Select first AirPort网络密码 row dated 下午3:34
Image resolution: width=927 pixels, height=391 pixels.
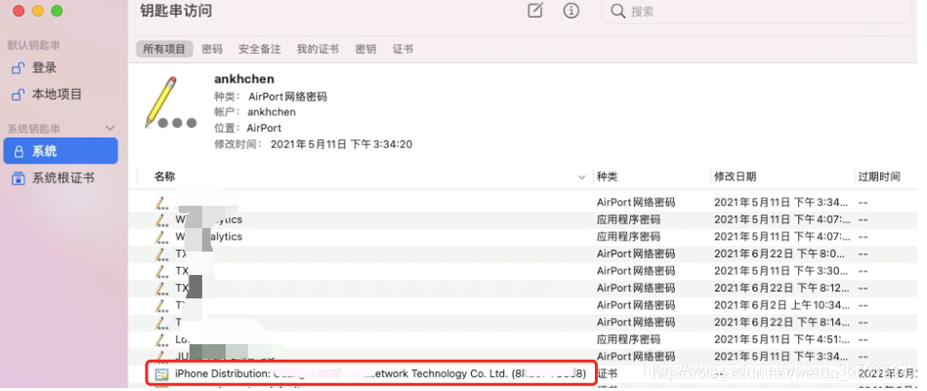click(524, 202)
